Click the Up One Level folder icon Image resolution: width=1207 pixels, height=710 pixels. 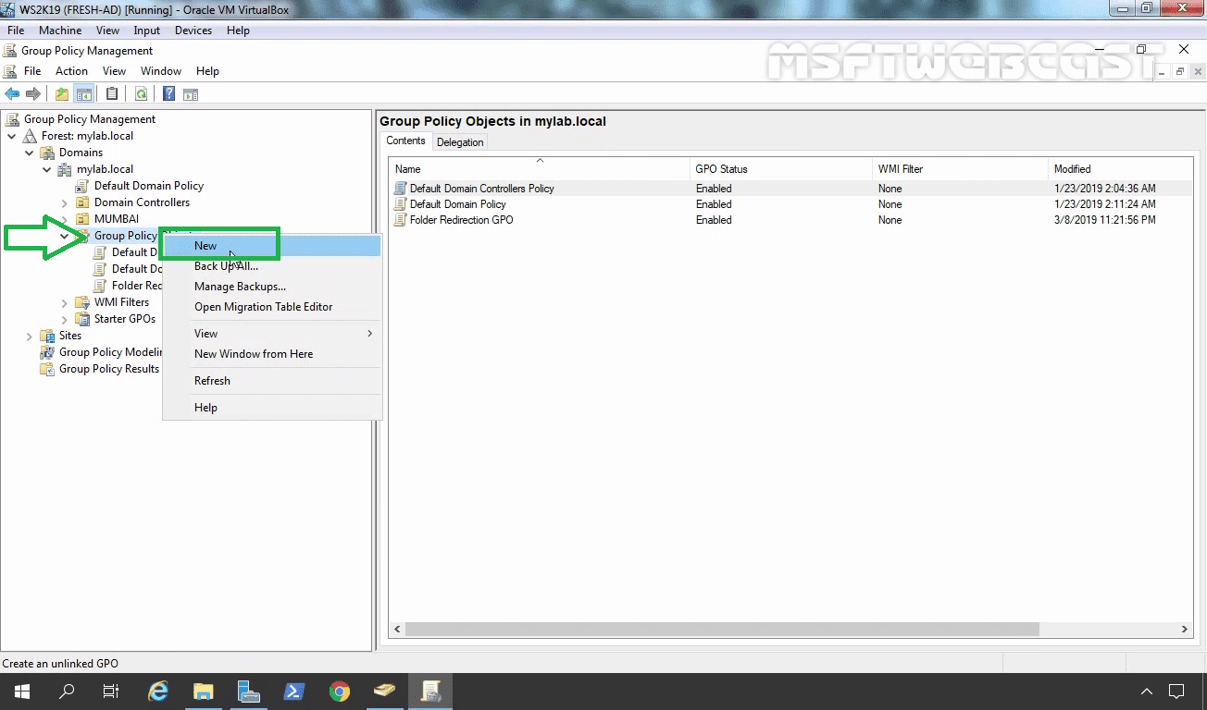62,93
